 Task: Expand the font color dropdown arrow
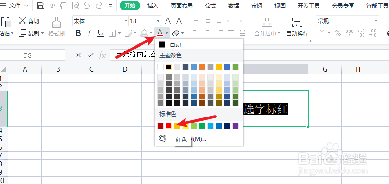[167, 33]
